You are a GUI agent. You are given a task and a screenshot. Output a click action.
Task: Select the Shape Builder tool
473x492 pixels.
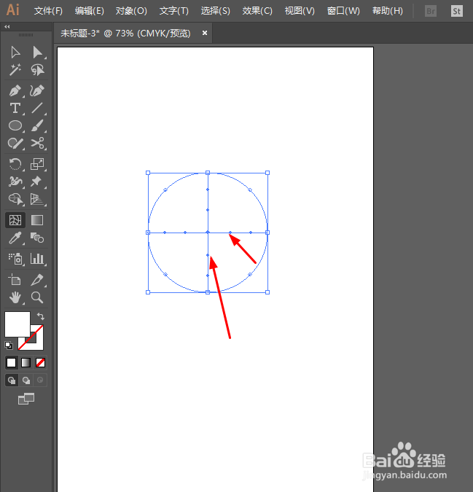point(16,199)
